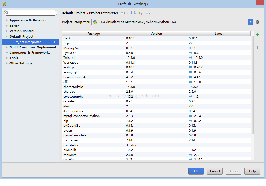The image size is (266, 186).
Task: Select the Jinja2 package row
Action: tap(156, 43)
